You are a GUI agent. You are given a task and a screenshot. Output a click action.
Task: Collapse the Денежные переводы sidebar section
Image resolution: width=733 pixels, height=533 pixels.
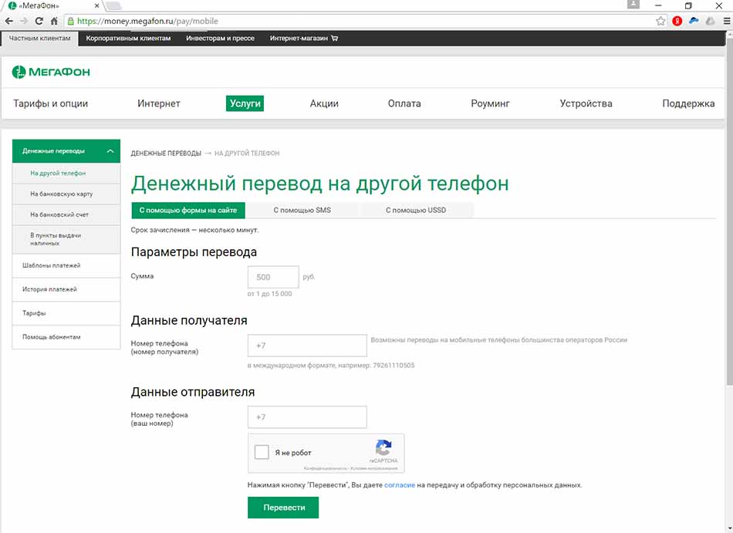click(110, 151)
